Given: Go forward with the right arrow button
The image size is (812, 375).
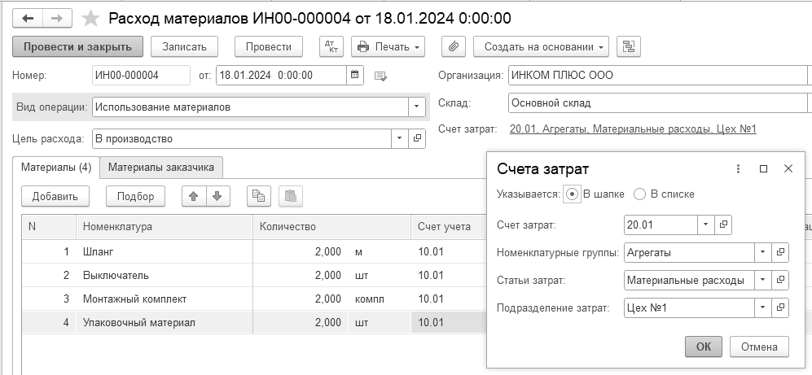Looking at the screenshot, I should click(57, 19).
